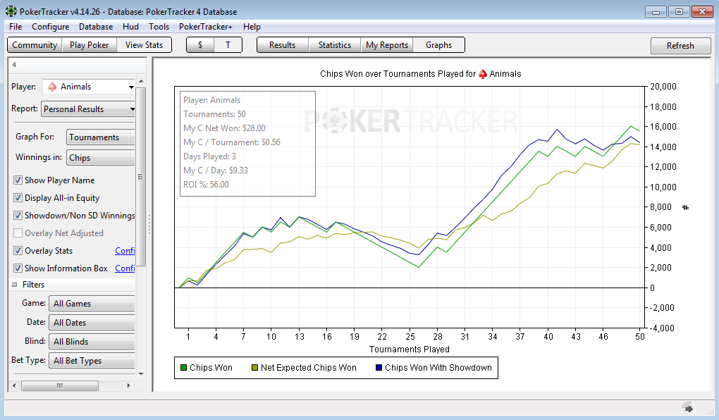
Task: Click the ROI %: 56.00 text in info box
Action: point(207,185)
